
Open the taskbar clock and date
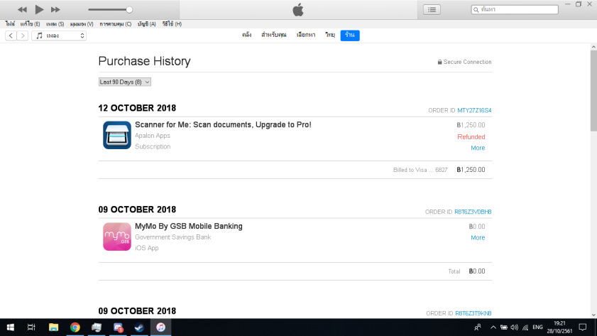pyautogui.click(x=559, y=327)
